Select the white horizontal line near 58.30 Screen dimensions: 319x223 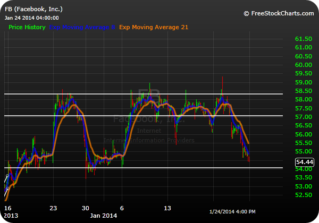coord(144,94)
